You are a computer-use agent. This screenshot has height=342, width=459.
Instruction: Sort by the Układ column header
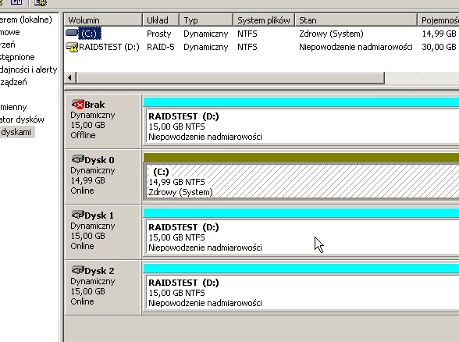point(161,20)
